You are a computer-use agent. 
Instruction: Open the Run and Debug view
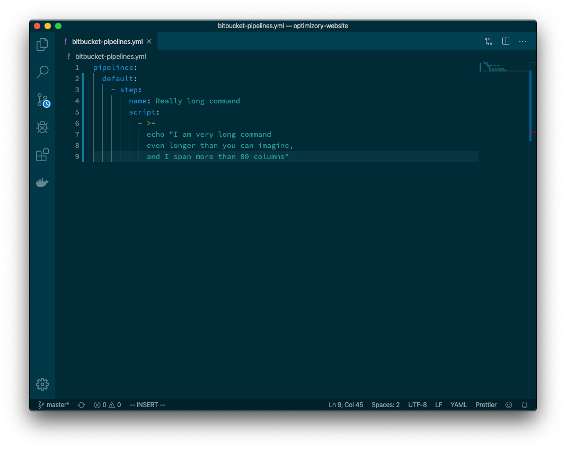click(42, 127)
